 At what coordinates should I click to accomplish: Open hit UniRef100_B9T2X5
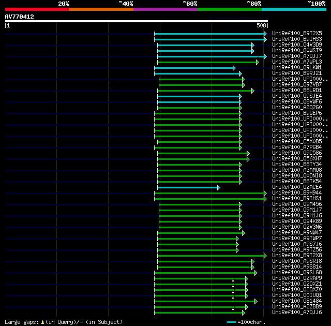pyautogui.click(x=297, y=33)
